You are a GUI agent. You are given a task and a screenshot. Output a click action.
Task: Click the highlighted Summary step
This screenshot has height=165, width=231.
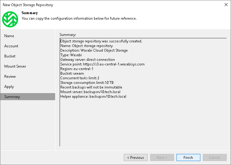12,97
